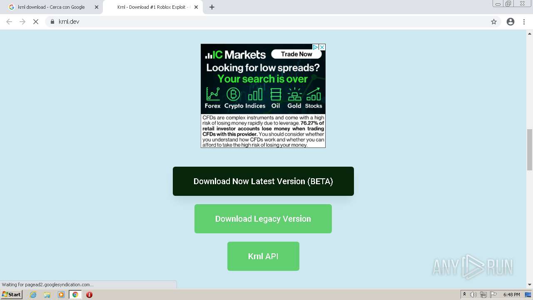Viewport: 533px width, 300px height.
Task: Close the Krnl Roblox Exploit tab
Action: click(x=196, y=7)
